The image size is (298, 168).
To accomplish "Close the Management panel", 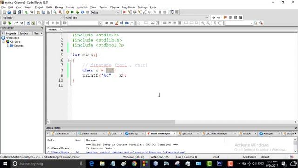I will [42, 28].
